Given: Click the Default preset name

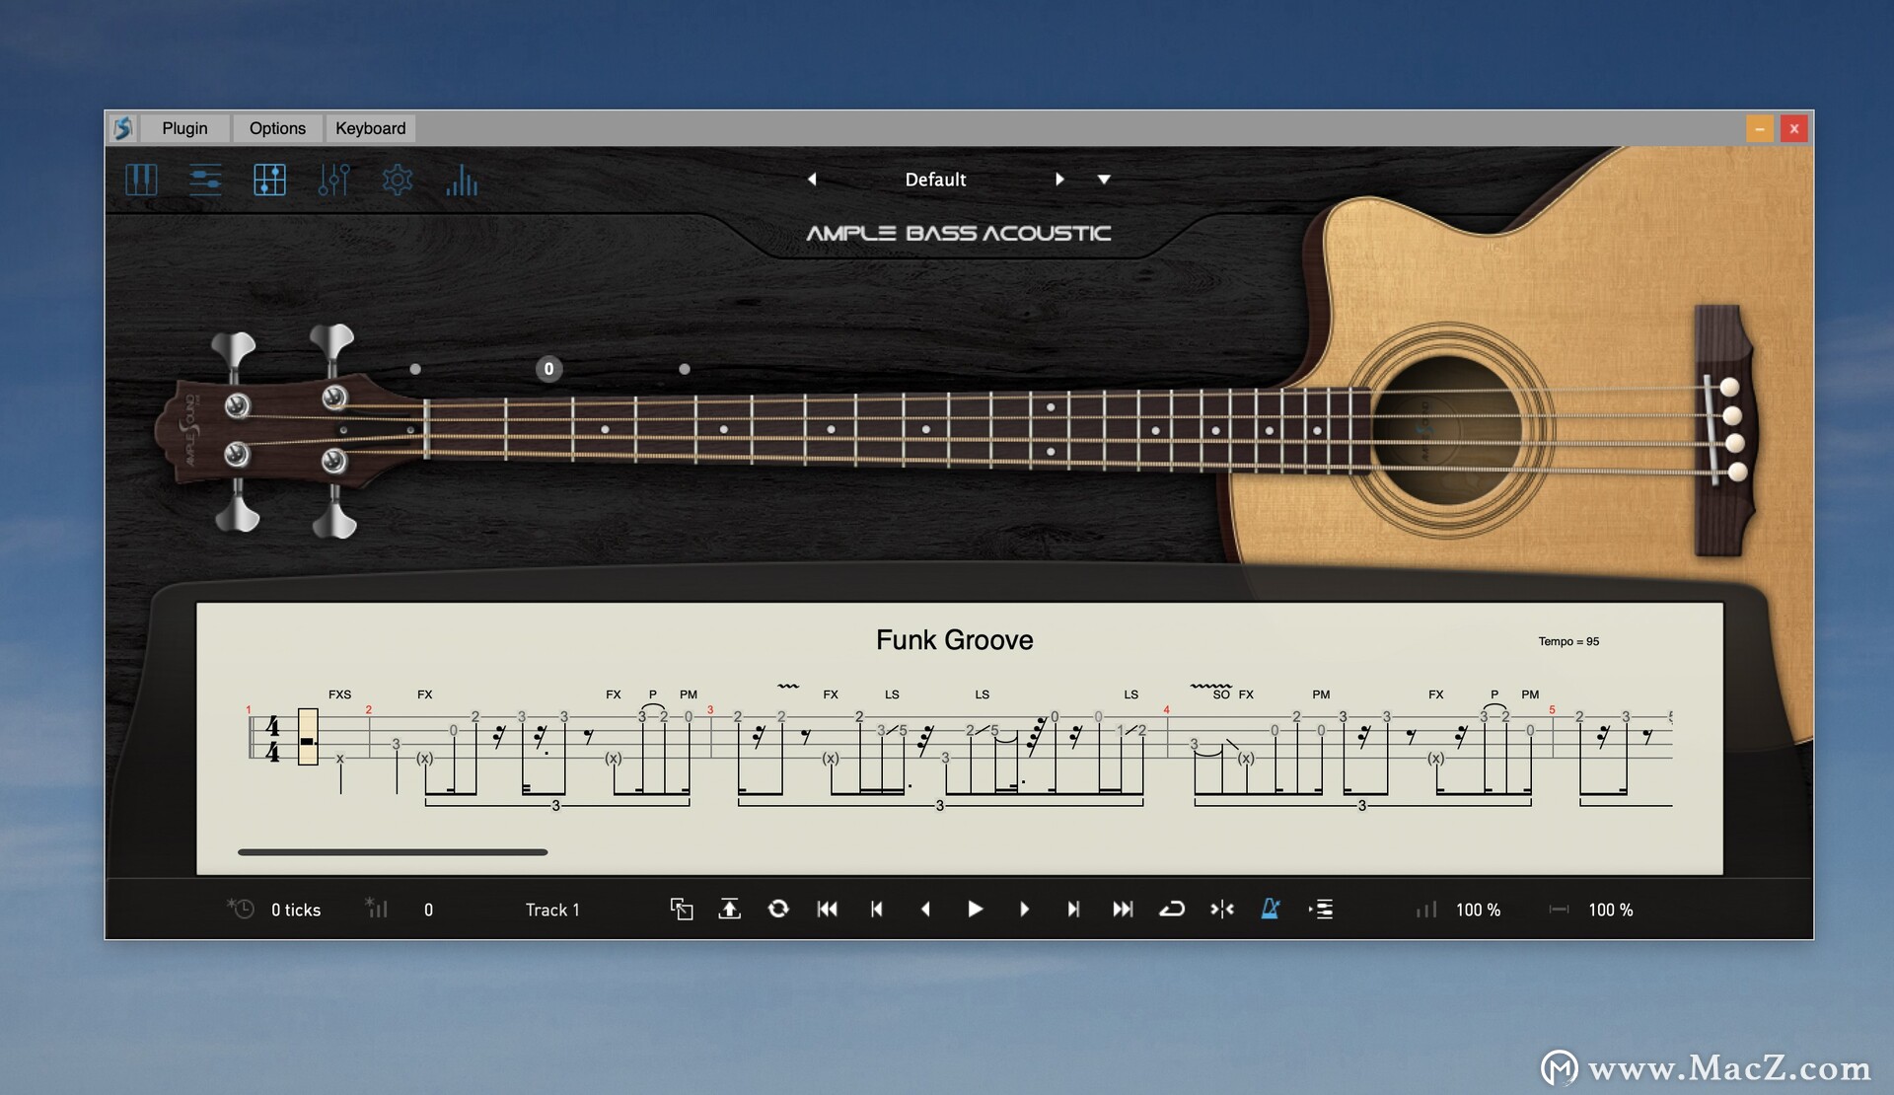Looking at the screenshot, I should [x=935, y=180].
